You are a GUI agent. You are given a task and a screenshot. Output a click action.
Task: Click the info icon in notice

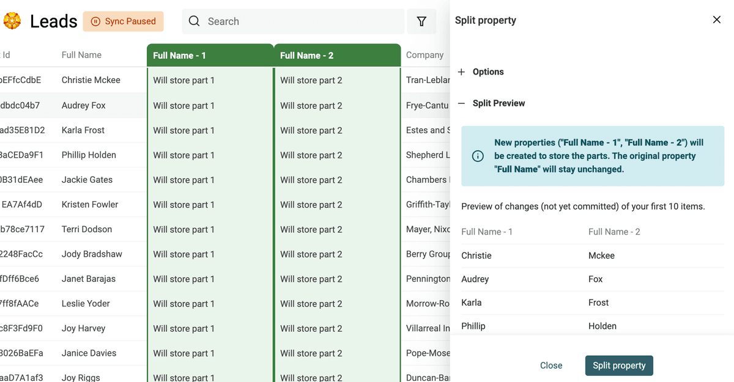[x=478, y=156]
